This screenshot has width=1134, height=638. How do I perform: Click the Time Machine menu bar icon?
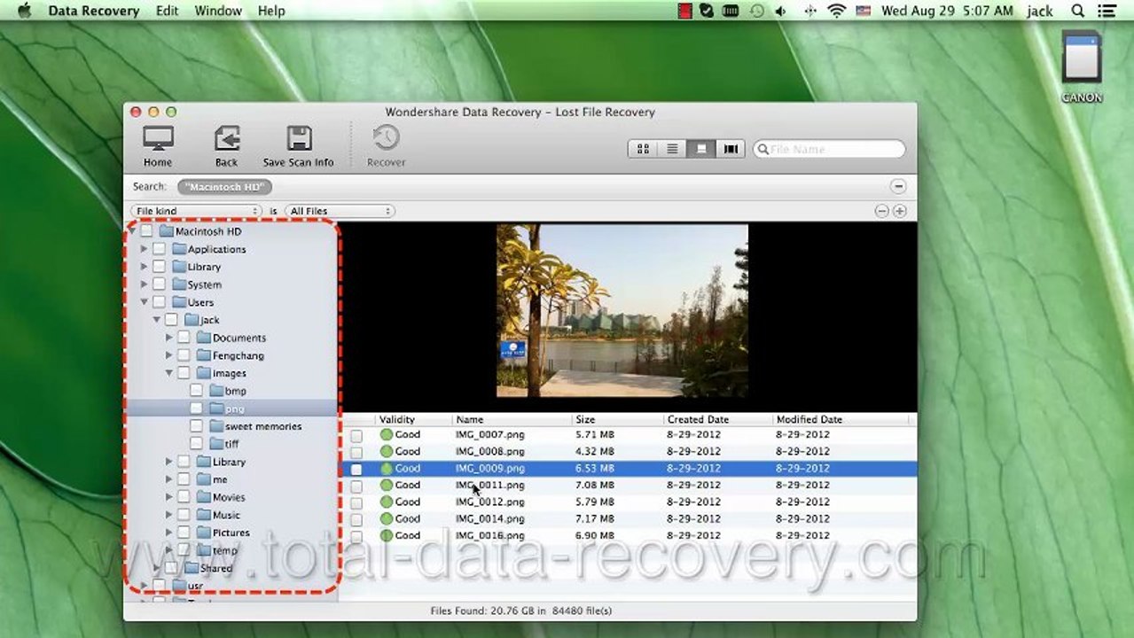(x=756, y=11)
